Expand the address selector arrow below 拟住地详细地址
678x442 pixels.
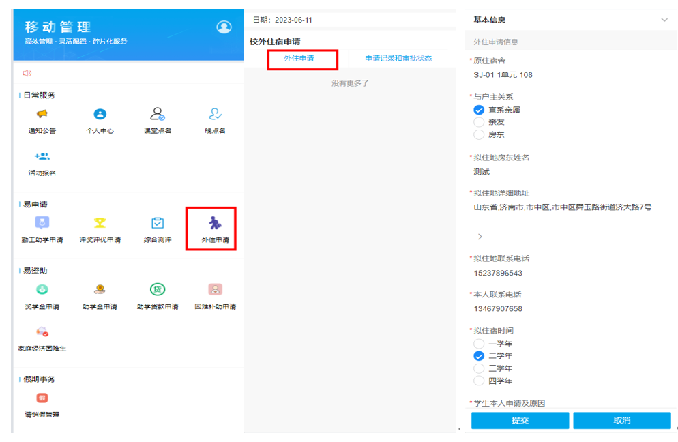point(480,237)
